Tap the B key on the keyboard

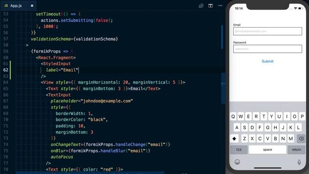coord(275,139)
